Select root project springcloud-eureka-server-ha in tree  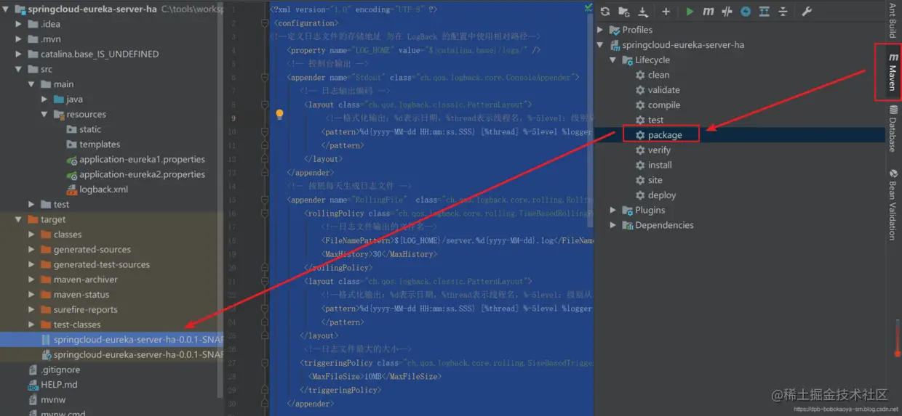coord(86,9)
